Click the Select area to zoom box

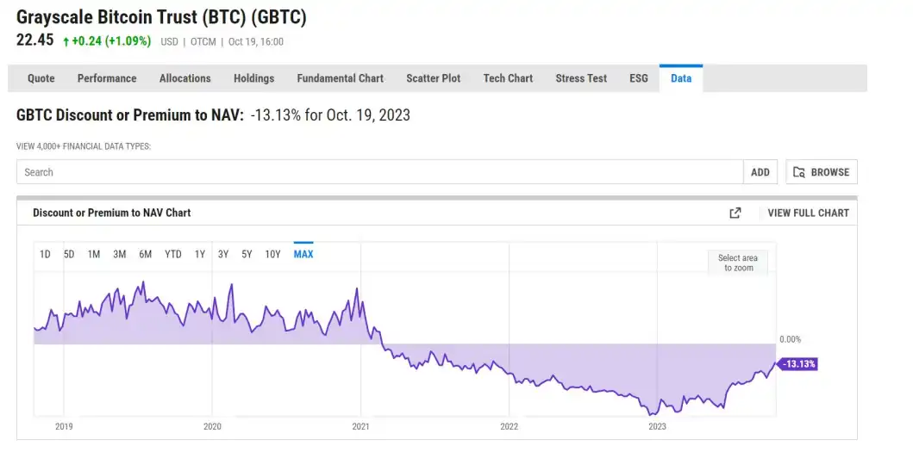tap(738, 263)
